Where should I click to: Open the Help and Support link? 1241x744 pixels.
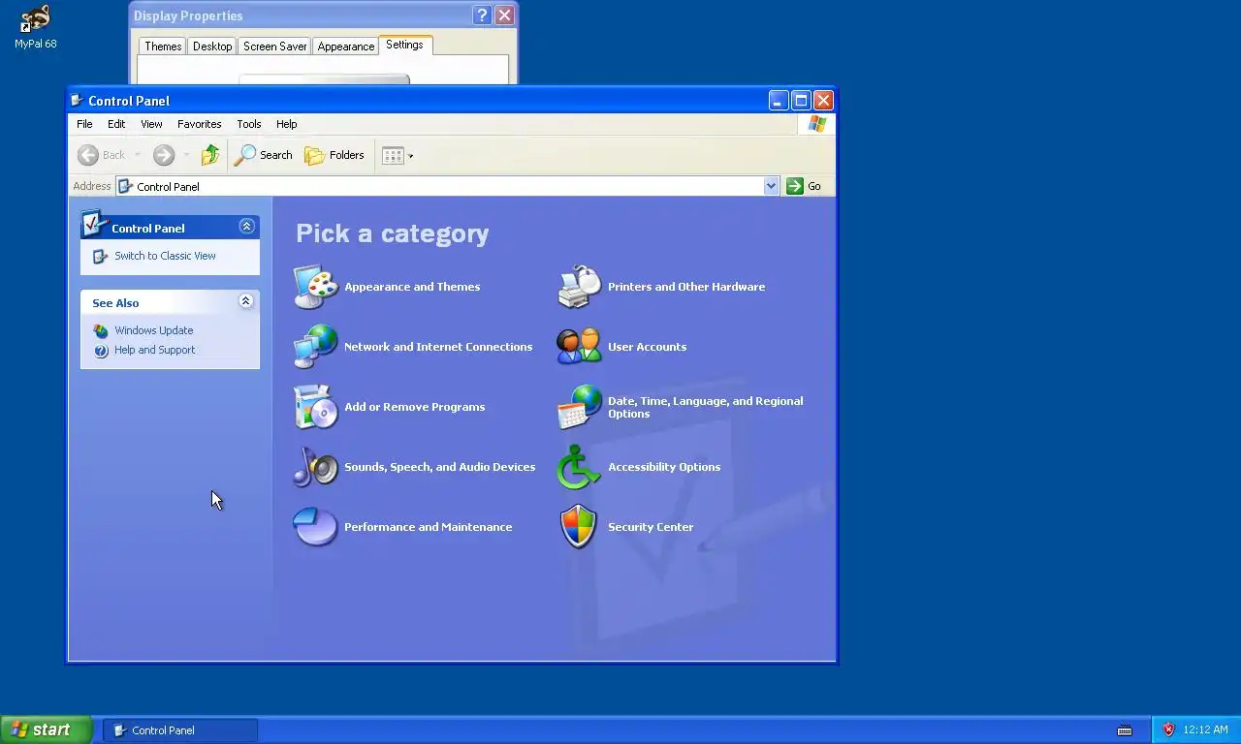(154, 350)
